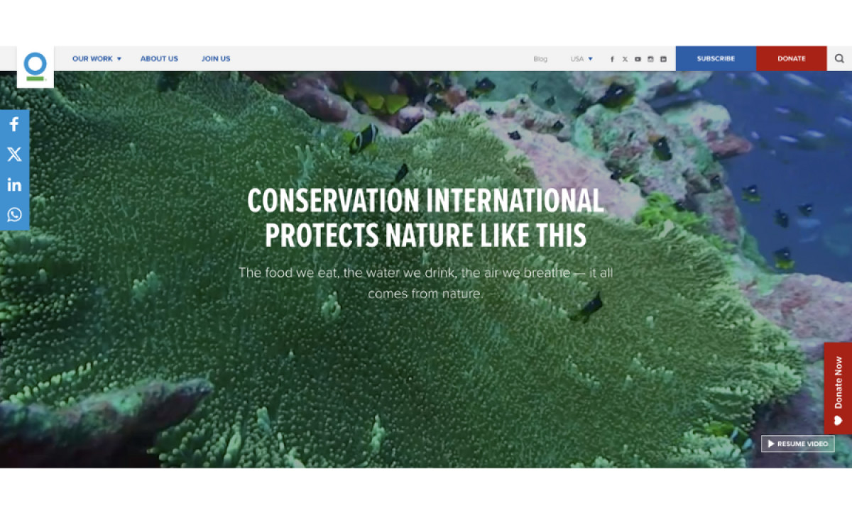Select the JOIN US menu item
Viewport: 852px width, 520px height.
216,59
